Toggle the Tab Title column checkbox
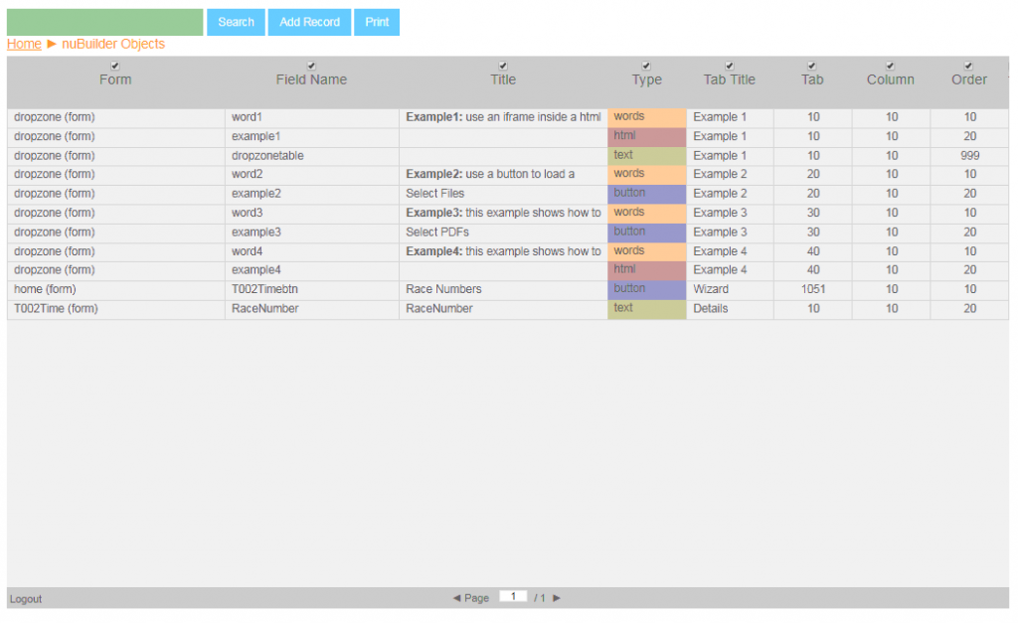The height and width of the screenshot is (623, 1018). click(x=729, y=66)
